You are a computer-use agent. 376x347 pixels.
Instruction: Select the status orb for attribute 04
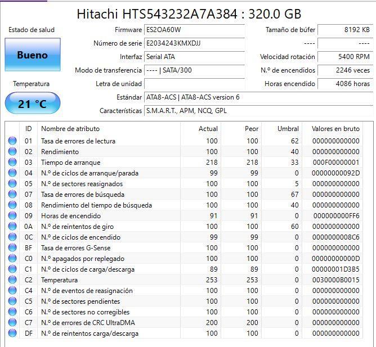coord(12,173)
